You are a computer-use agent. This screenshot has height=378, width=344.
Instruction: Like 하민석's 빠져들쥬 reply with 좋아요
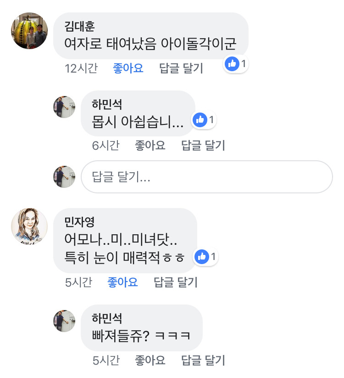[x=150, y=361]
